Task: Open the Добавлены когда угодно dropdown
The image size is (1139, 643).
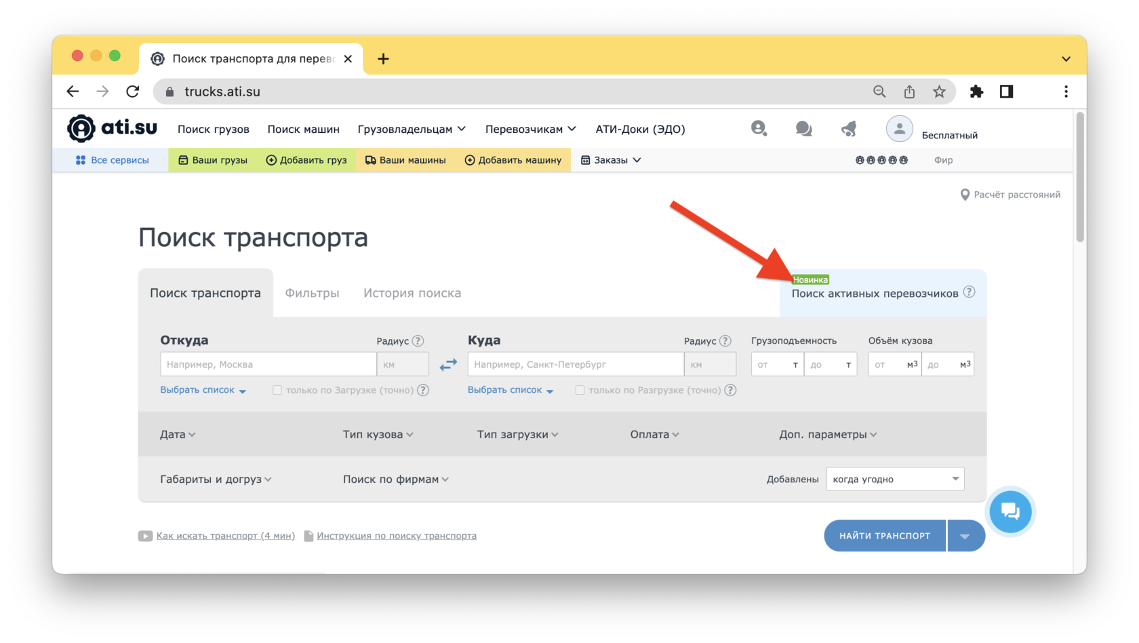Action: [x=895, y=479]
